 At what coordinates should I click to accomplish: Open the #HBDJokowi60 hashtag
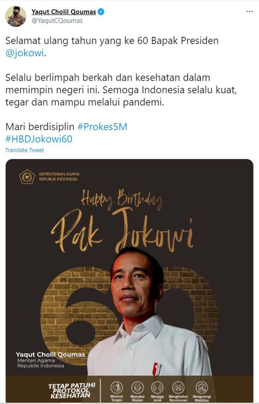tap(39, 139)
